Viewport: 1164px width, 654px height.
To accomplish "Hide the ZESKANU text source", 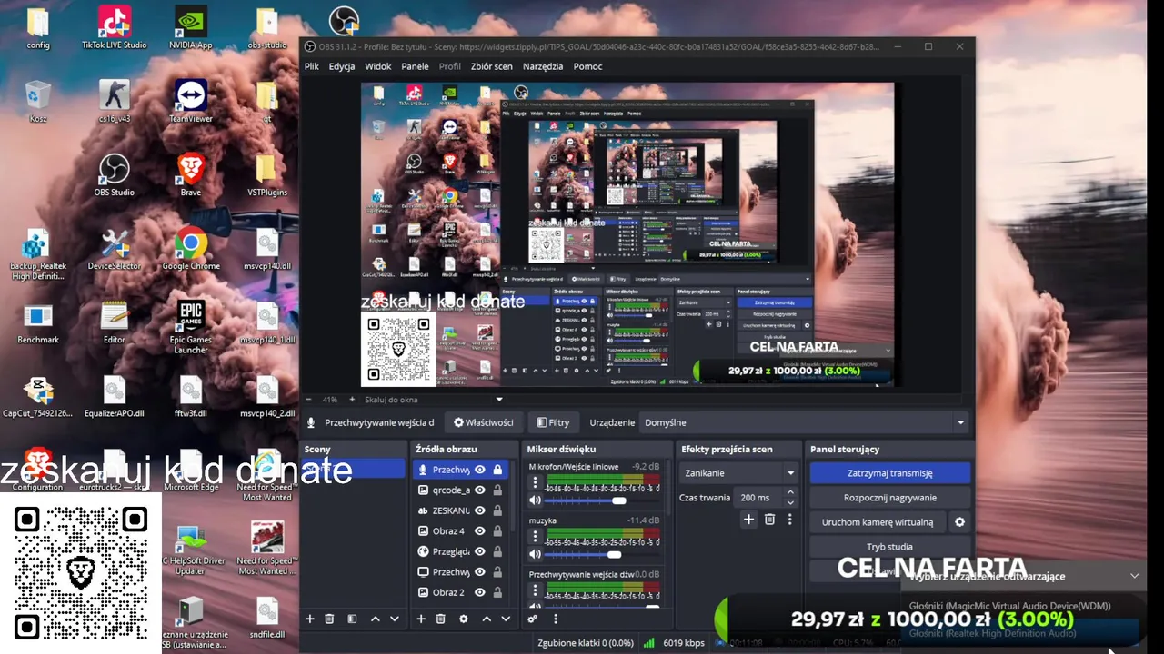I will pyautogui.click(x=480, y=510).
